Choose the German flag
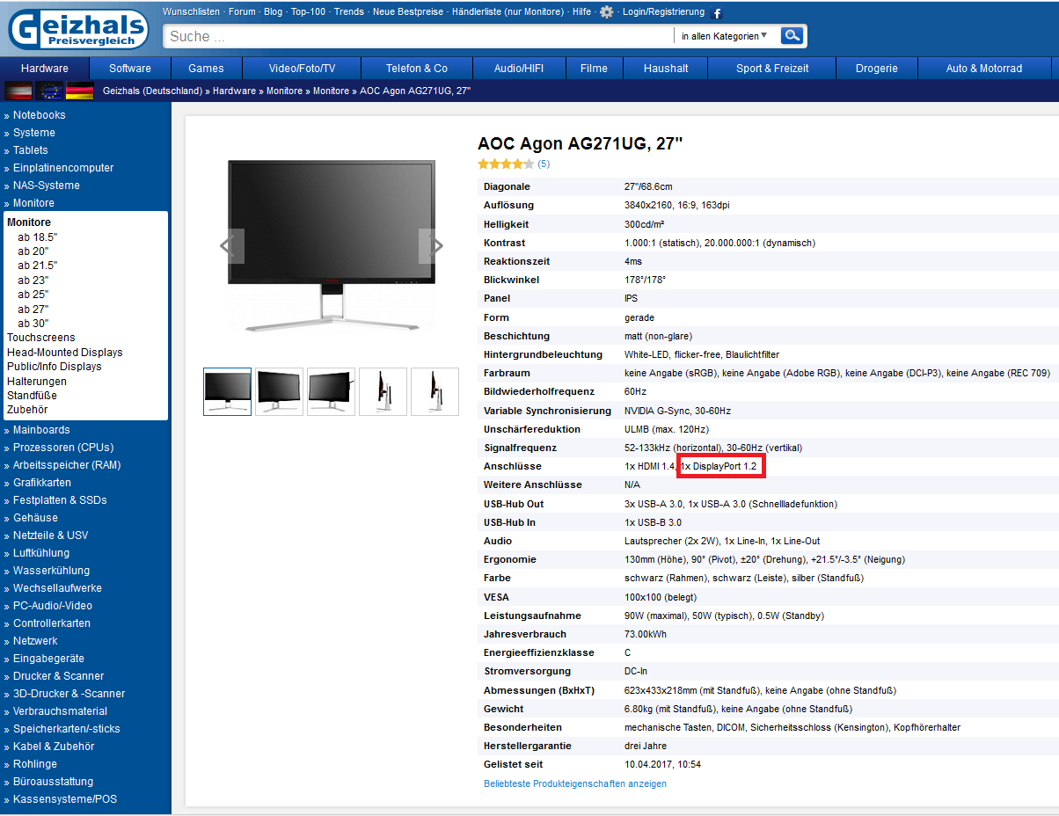The height and width of the screenshot is (816, 1059). pyautogui.click(x=79, y=90)
